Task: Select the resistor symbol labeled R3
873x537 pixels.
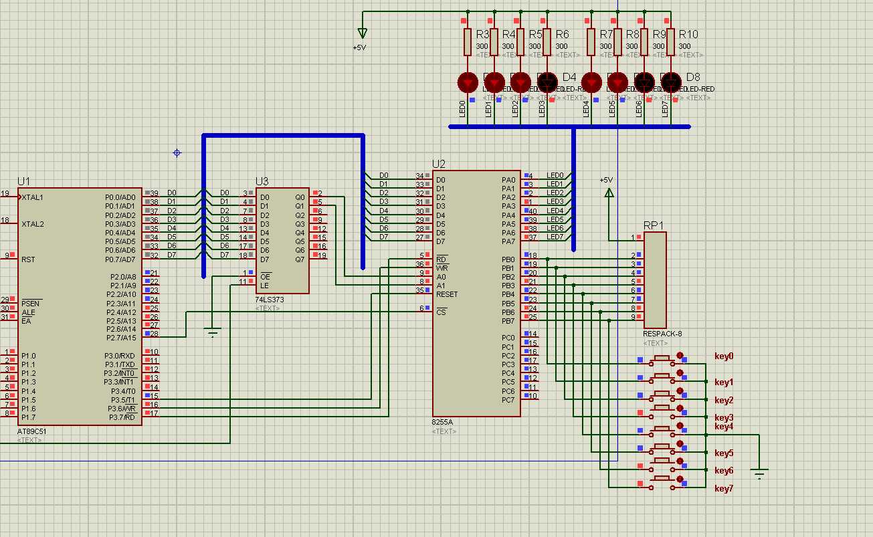Action: click(x=468, y=41)
